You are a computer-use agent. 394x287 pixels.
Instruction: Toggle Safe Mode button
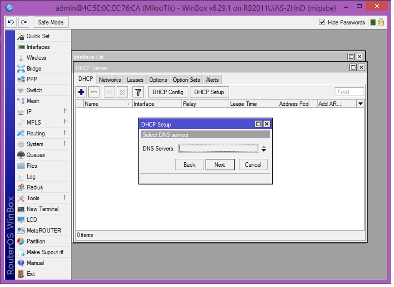click(51, 22)
